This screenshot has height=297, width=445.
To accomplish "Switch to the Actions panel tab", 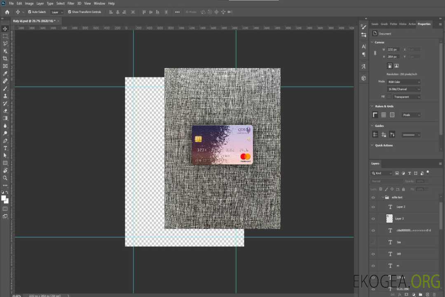I will coord(412,24).
